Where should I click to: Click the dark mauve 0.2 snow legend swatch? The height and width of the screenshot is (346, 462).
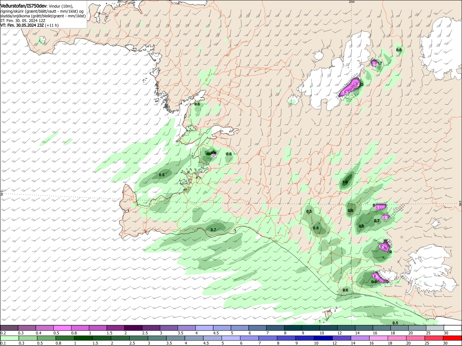pyautogui.click(x=9, y=328)
